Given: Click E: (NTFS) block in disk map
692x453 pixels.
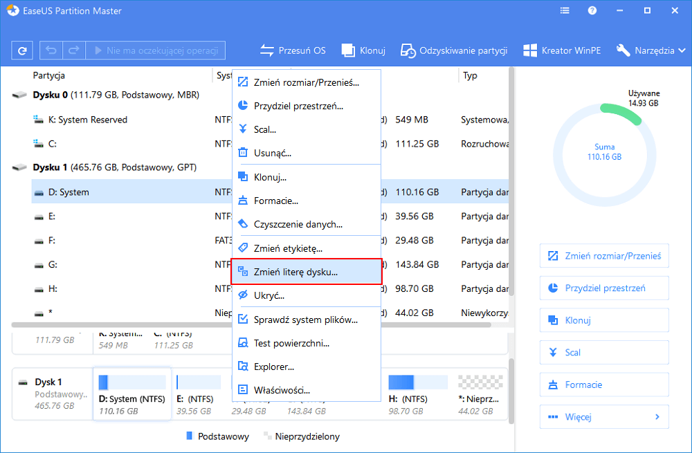Looking at the screenshot, I should [x=198, y=394].
